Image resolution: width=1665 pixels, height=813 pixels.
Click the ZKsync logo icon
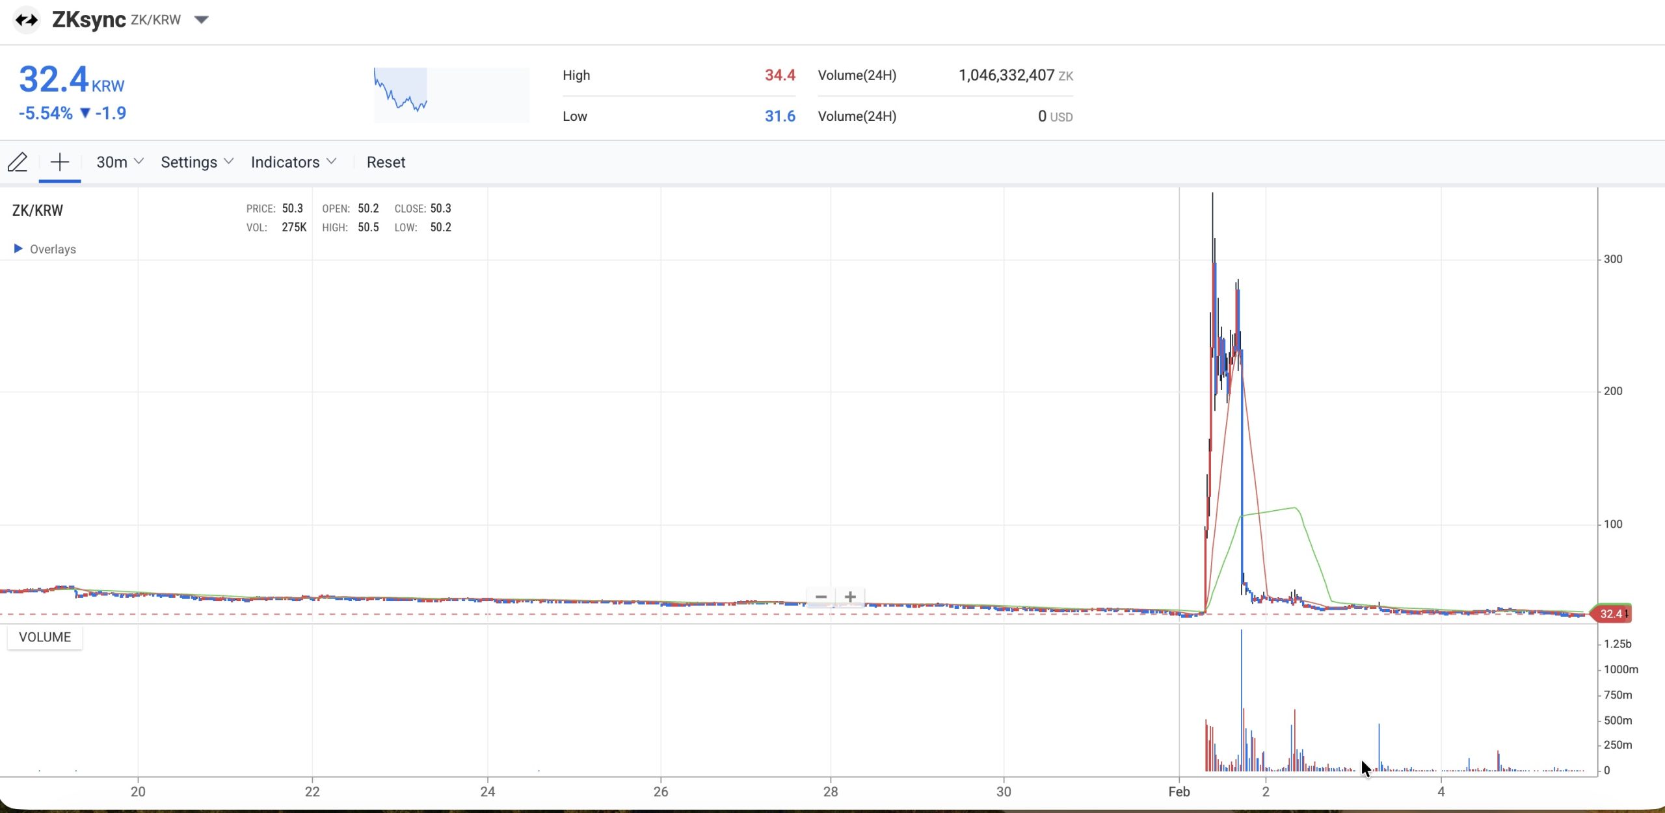coord(27,20)
